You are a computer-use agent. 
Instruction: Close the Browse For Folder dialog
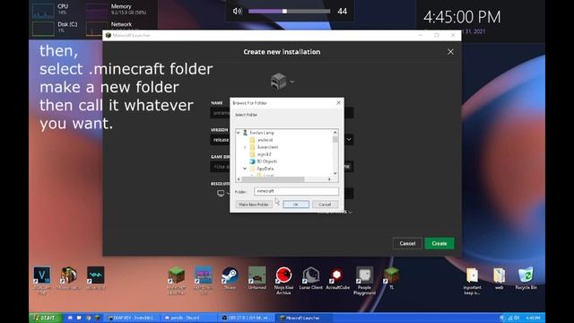click(x=339, y=102)
